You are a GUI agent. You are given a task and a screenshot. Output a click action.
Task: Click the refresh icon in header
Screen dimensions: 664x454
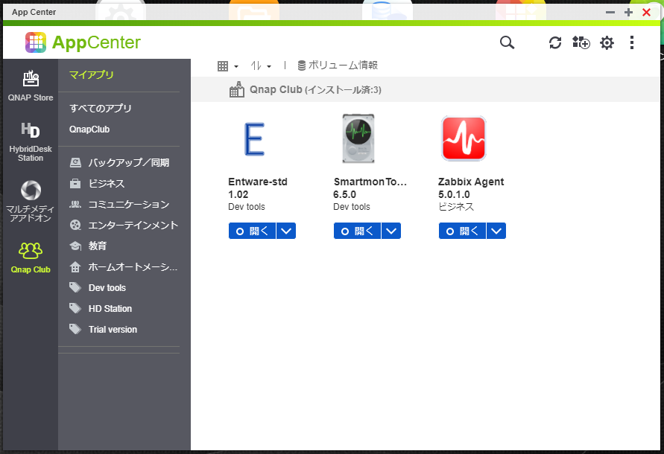(555, 42)
